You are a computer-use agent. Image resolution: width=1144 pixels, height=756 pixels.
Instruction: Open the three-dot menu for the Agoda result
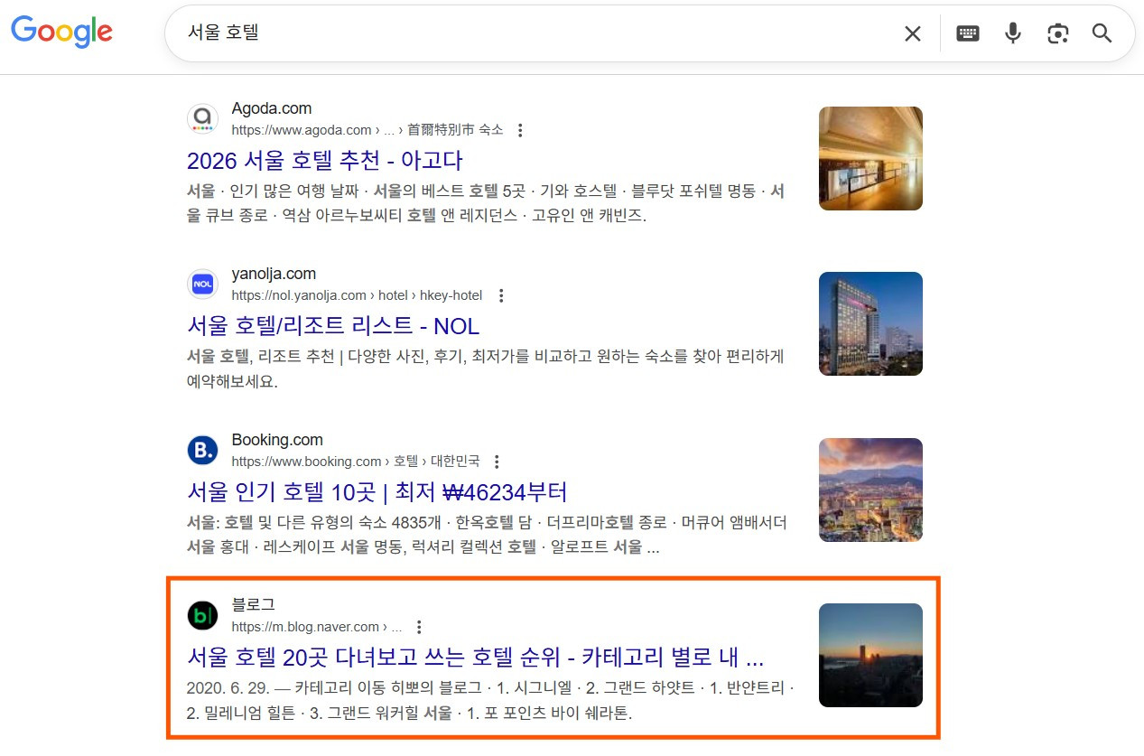click(x=519, y=130)
